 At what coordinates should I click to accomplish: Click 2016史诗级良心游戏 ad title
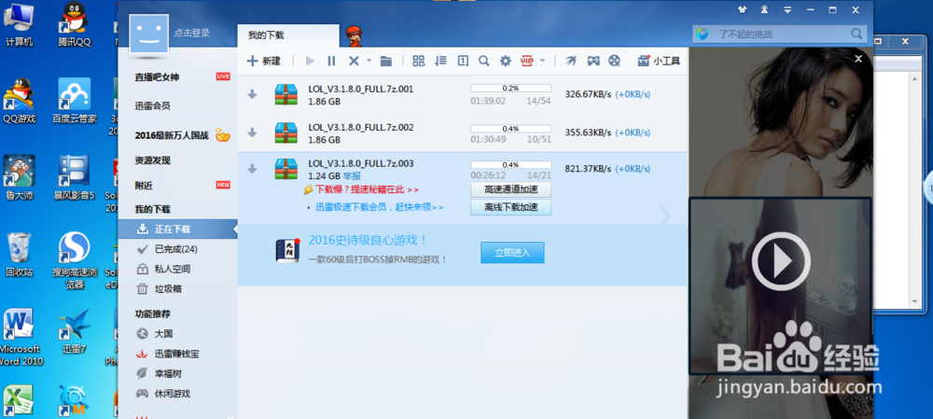click(368, 240)
